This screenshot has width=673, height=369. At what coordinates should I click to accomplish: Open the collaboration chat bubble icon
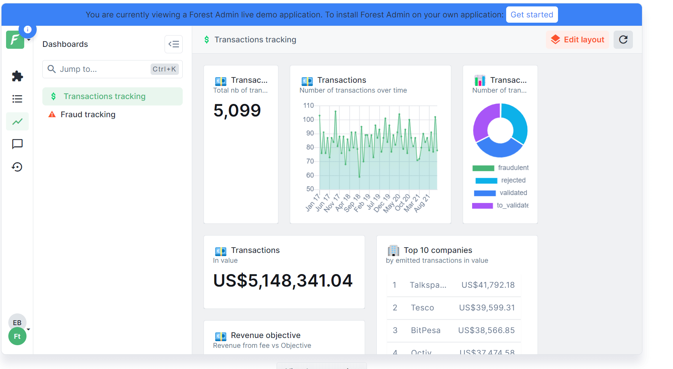coord(17,144)
